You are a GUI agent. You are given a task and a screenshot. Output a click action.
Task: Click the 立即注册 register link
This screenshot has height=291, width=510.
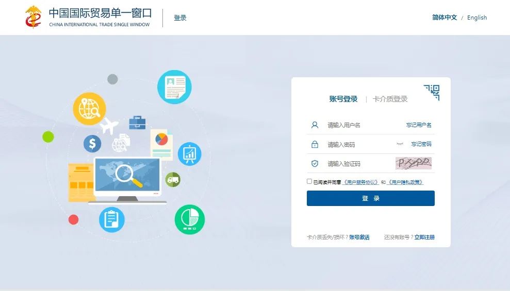[424, 237]
